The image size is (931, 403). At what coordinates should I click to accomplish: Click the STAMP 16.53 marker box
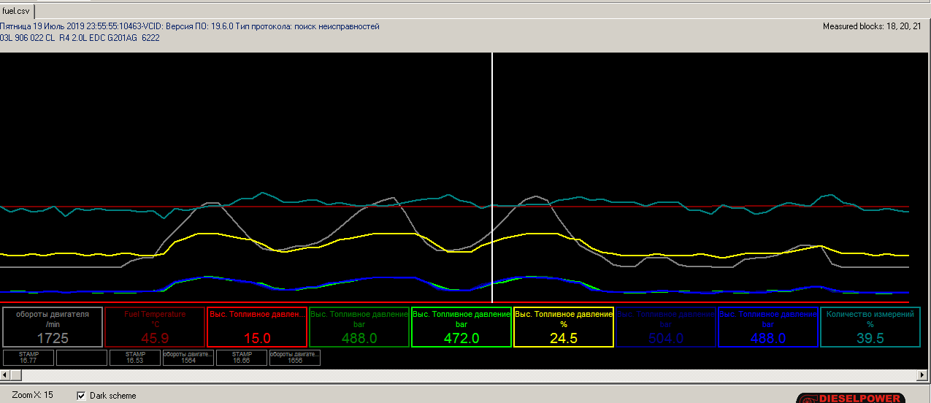[134, 357]
